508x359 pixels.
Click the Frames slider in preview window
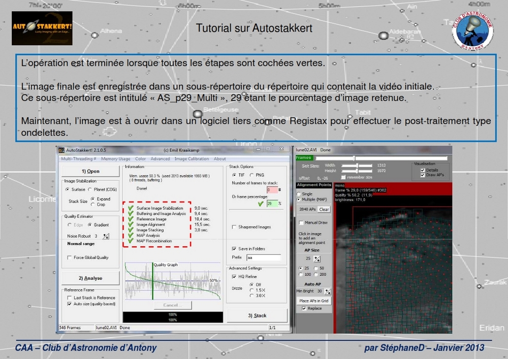click(x=382, y=158)
